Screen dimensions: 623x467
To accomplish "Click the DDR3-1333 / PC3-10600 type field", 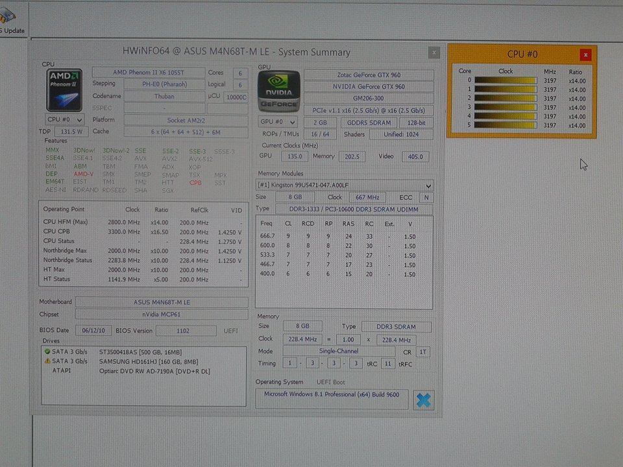I will pyautogui.click(x=354, y=210).
